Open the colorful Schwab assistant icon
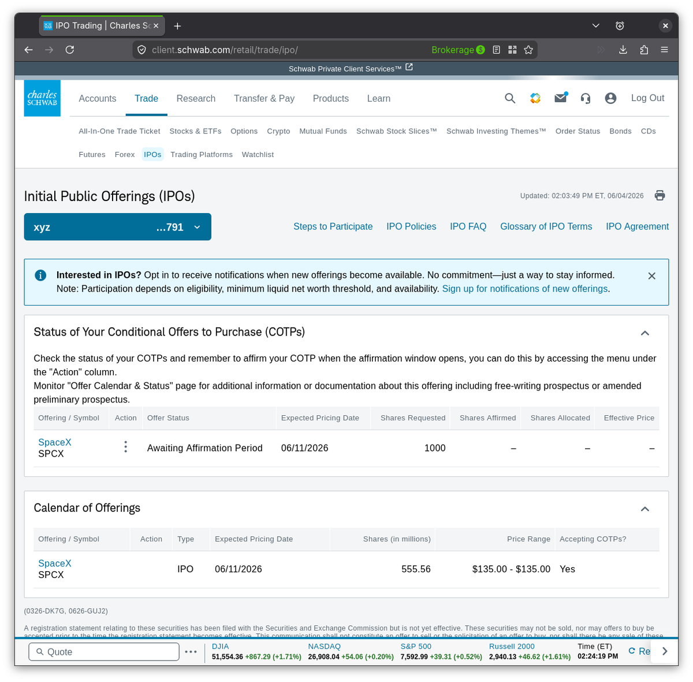The image size is (693, 682). (x=535, y=98)
